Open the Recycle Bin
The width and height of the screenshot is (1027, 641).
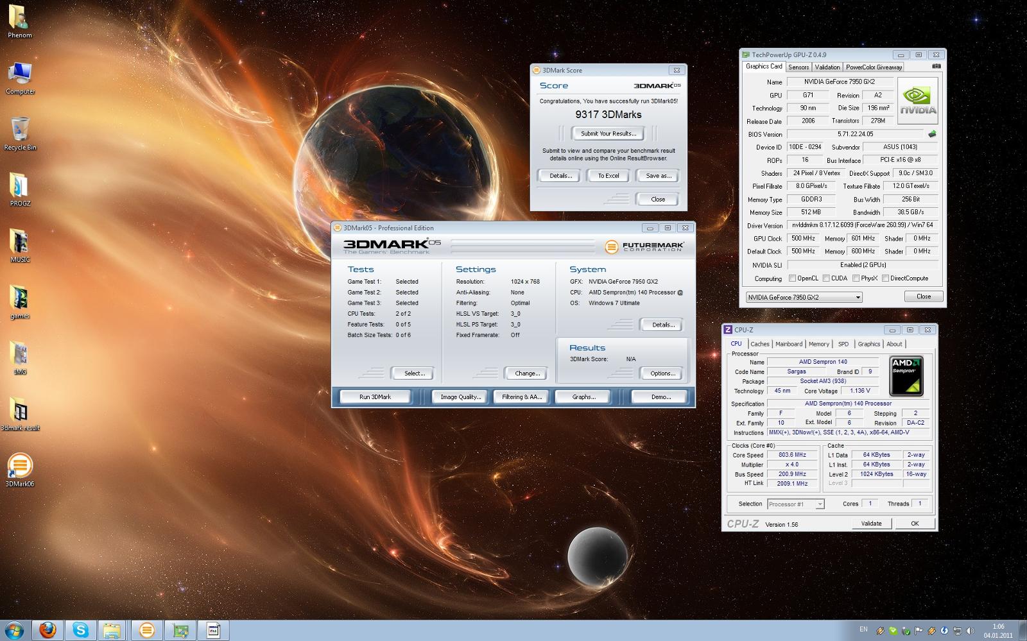click(x=20, y=133)
